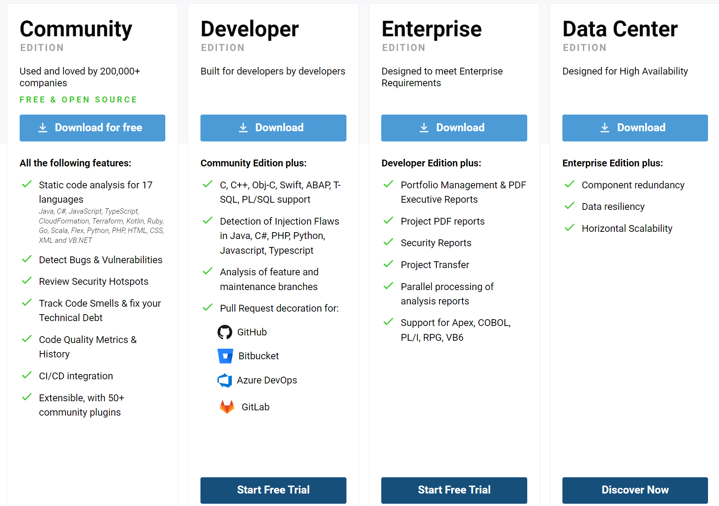Click download arrow icon in Community button
The height and width of the screenshot is (506, 719).
click(x=43, y=128)
